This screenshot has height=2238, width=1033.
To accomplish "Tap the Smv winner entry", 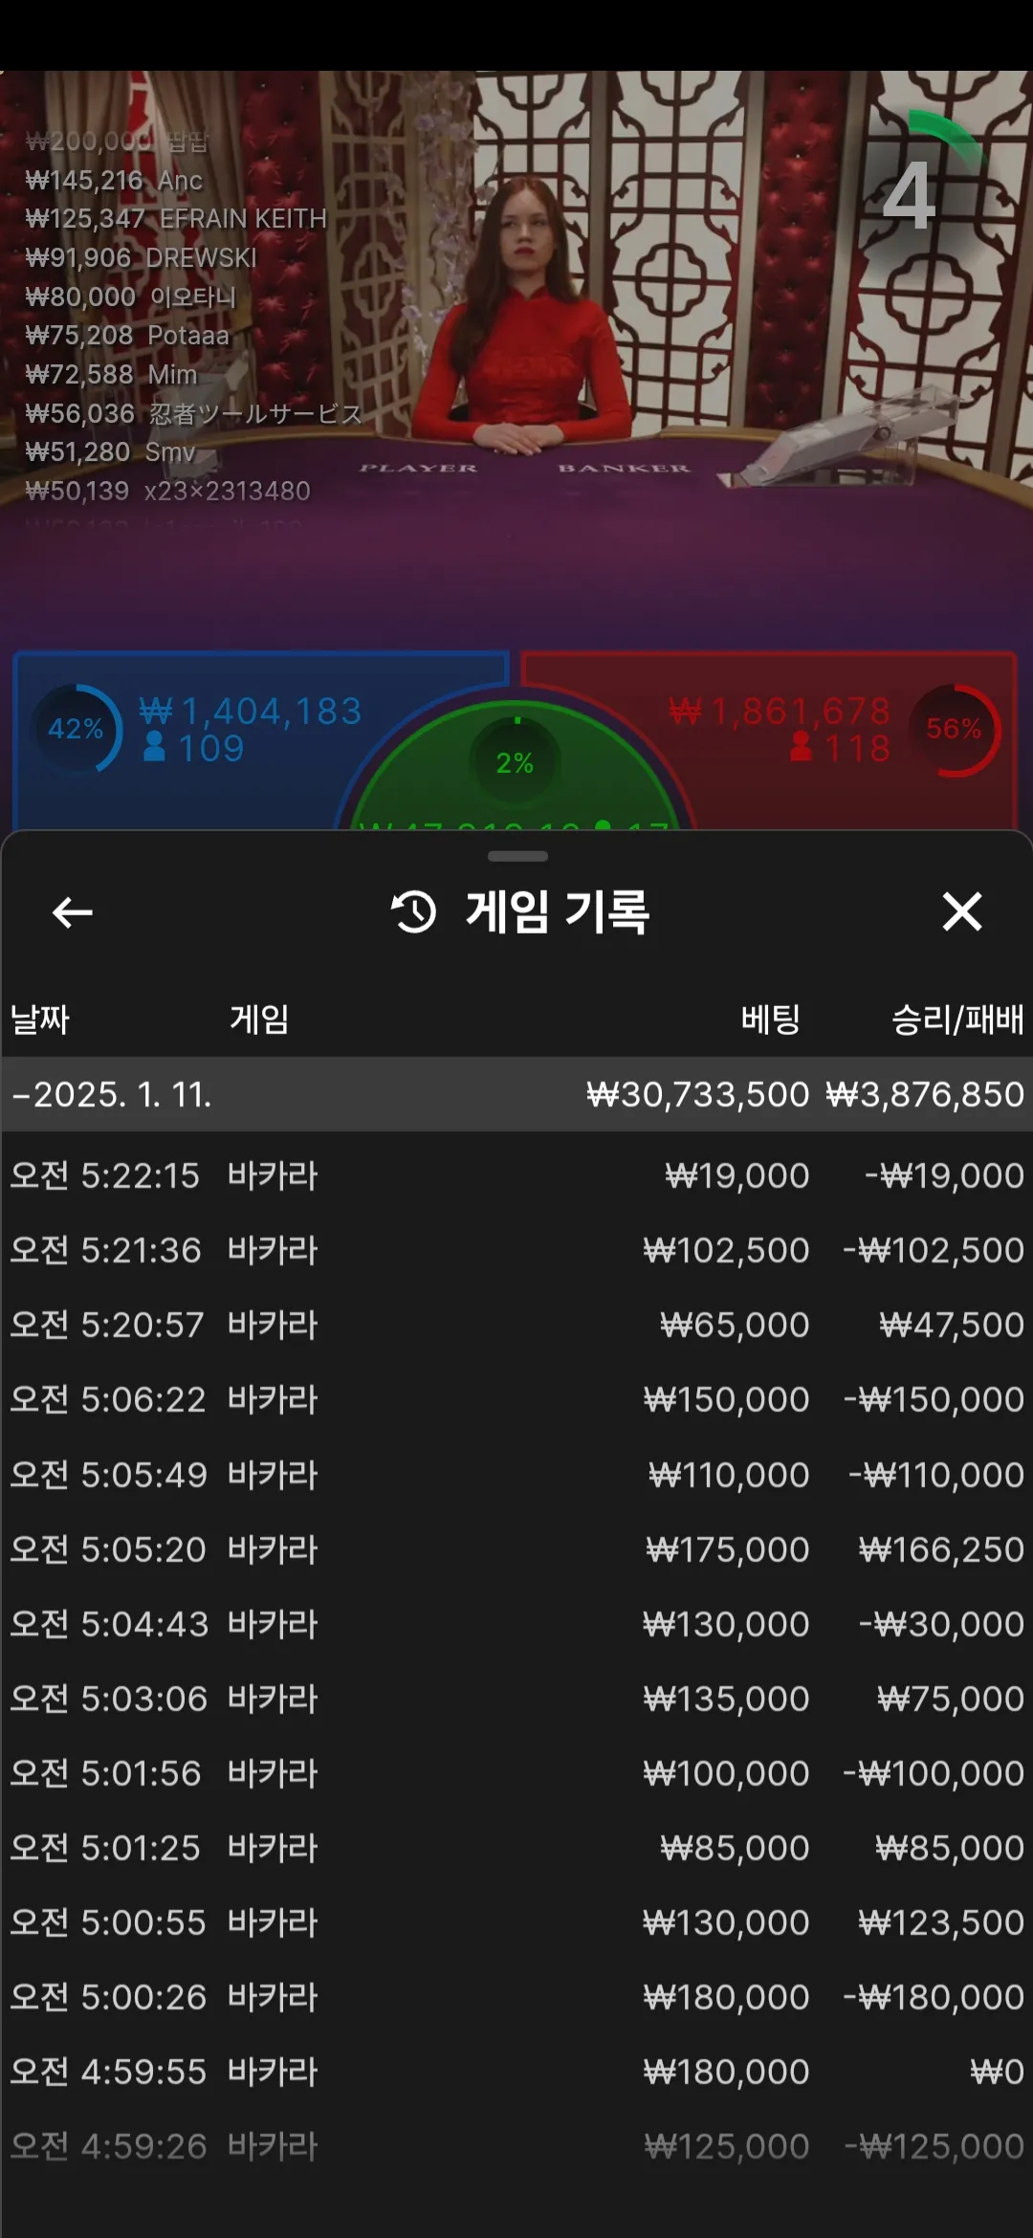I will (x=110, y=452).
